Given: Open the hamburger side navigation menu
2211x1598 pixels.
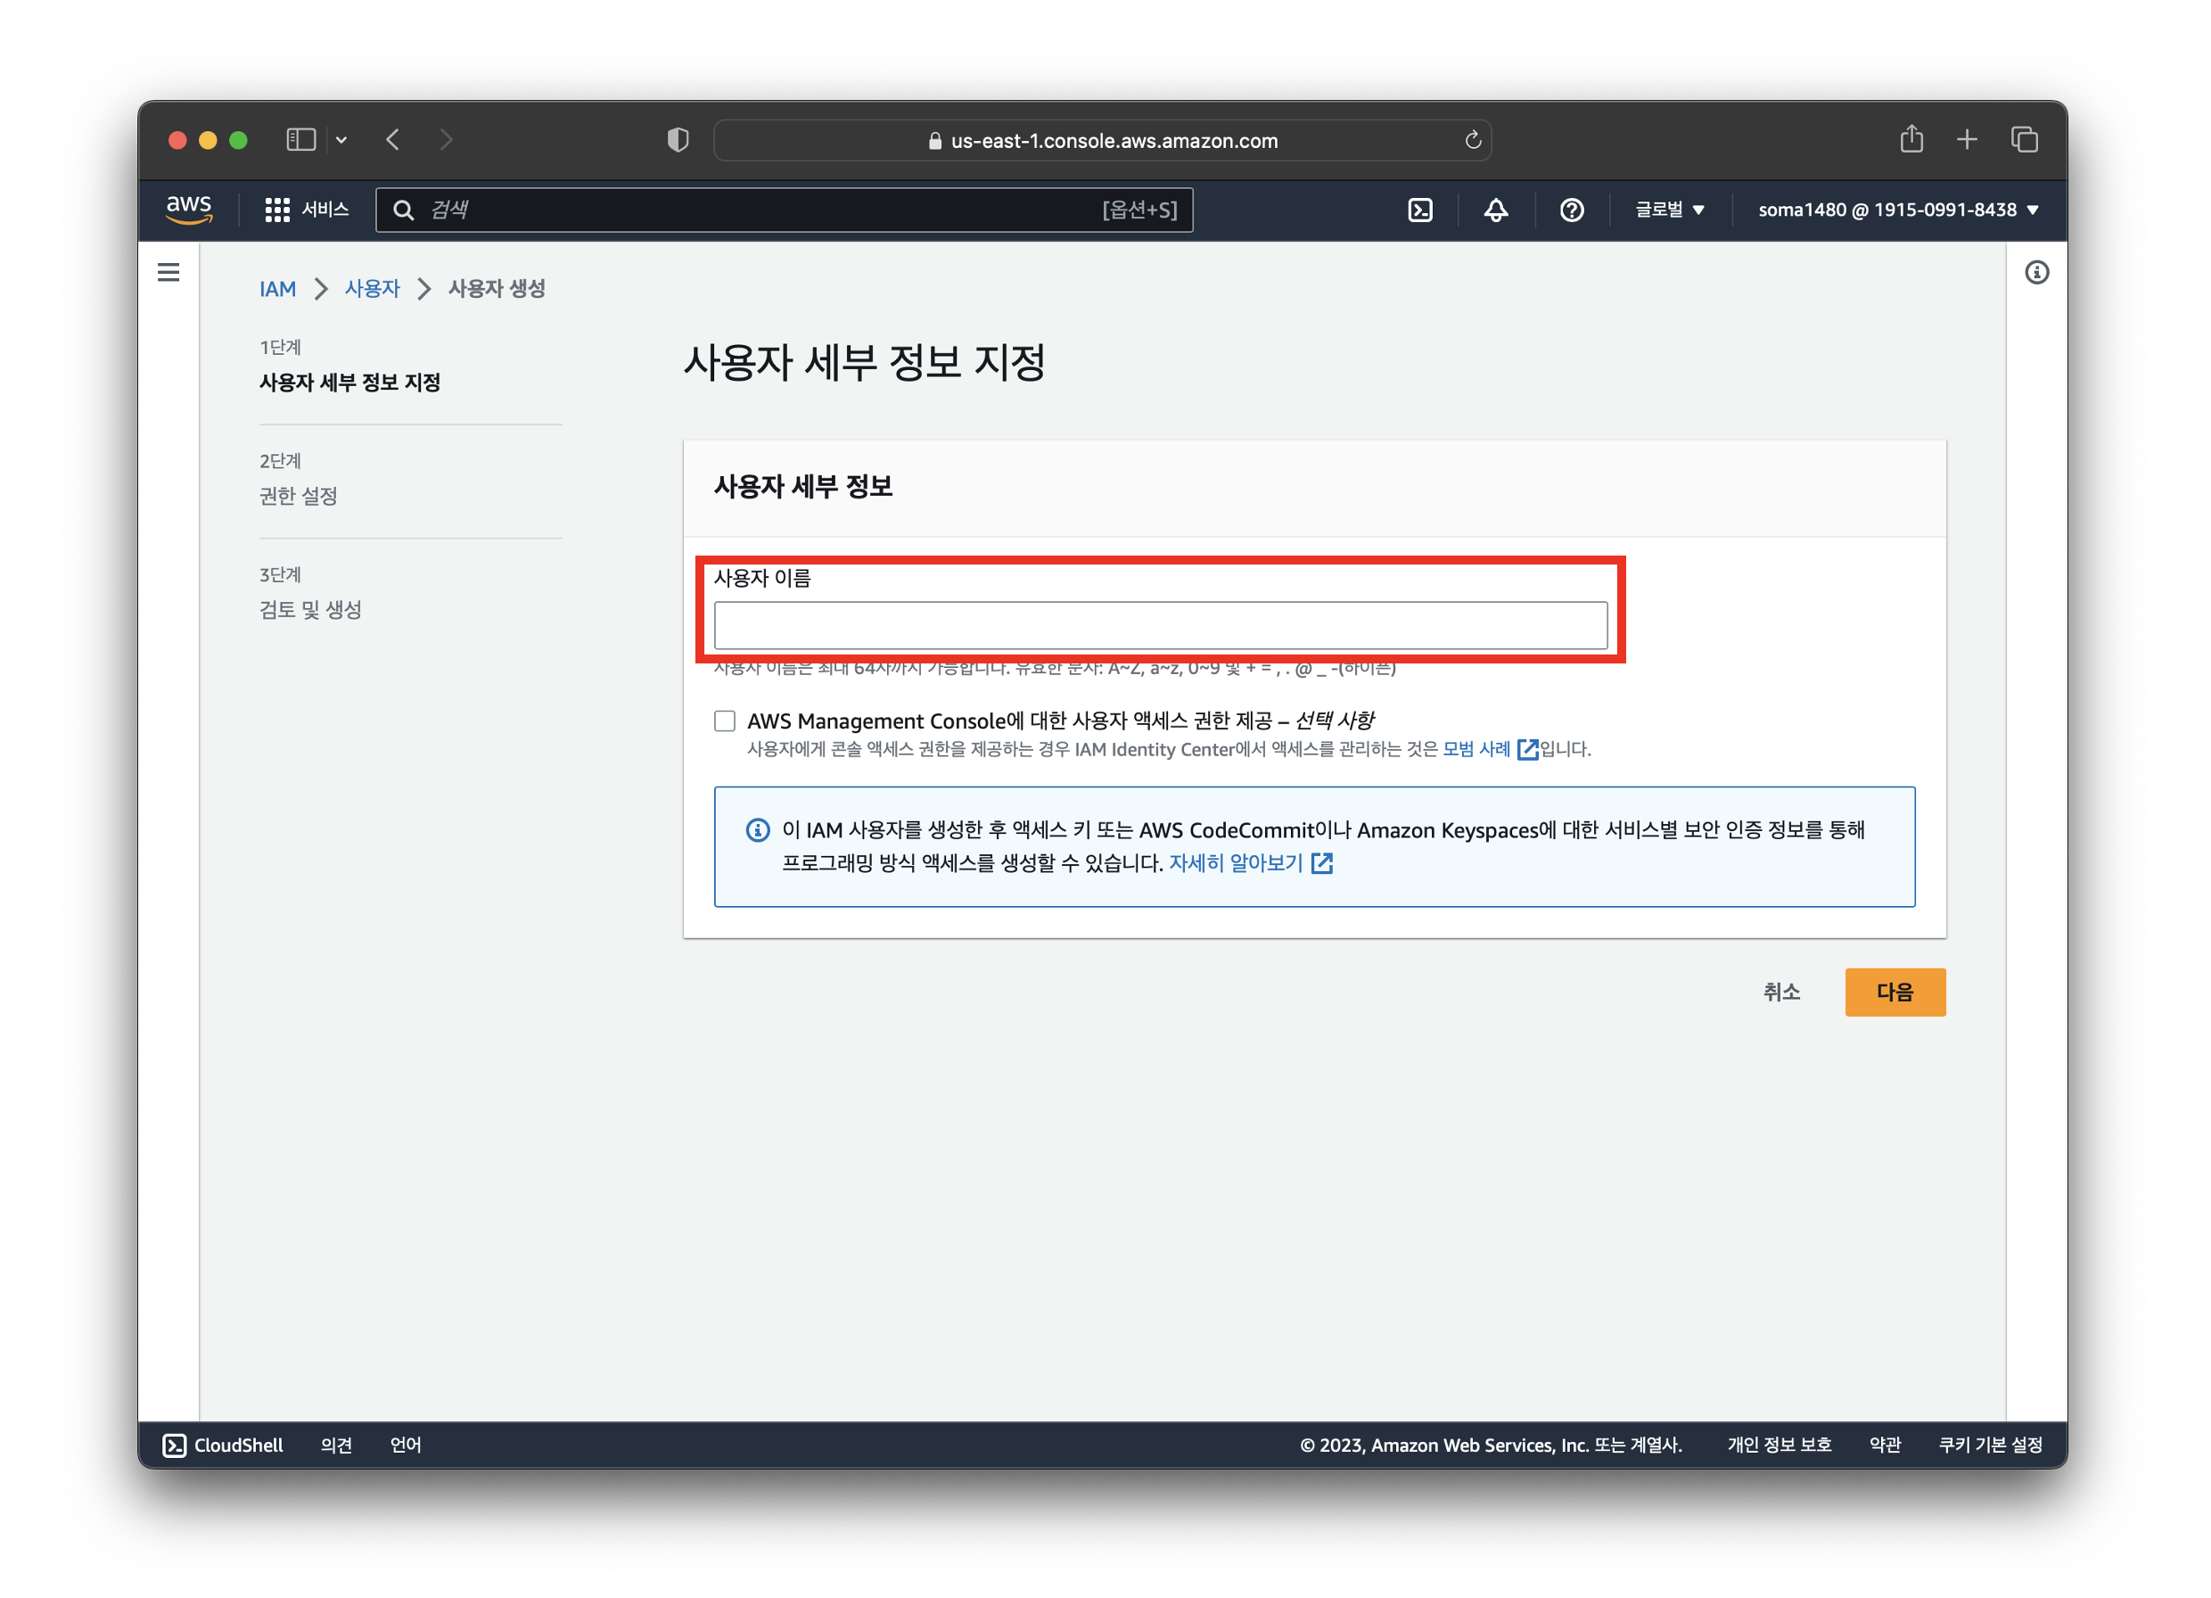Looking at the screenshot, I should point(168,272).
